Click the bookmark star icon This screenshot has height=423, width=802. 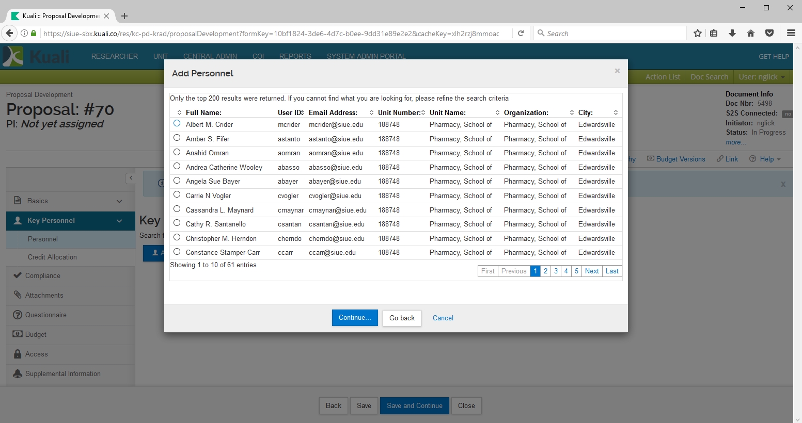coord(698,34)
